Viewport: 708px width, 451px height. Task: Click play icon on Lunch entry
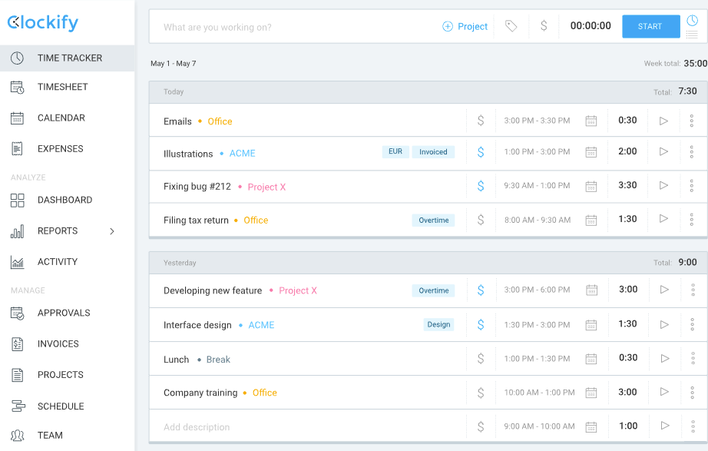(x=664, y=358)
